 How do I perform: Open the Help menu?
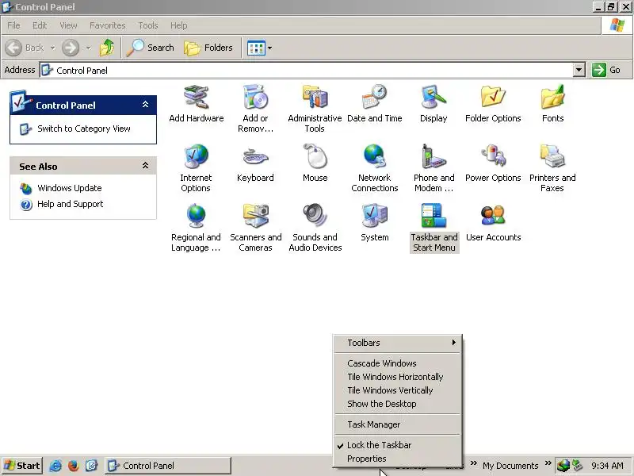click(x=179, y=25)
